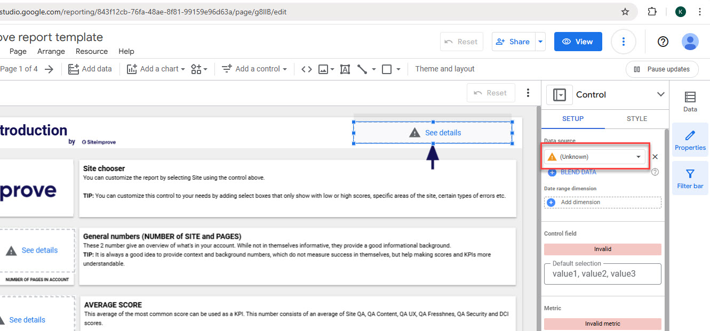This screenshot has width=710, height=331.
Task: Click See details above NUMBER OF PAGES
Action: pyautogui.click(x=39, y=250)
